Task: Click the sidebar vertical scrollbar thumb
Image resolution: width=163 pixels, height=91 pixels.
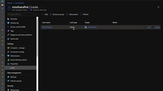Action: 37,37
